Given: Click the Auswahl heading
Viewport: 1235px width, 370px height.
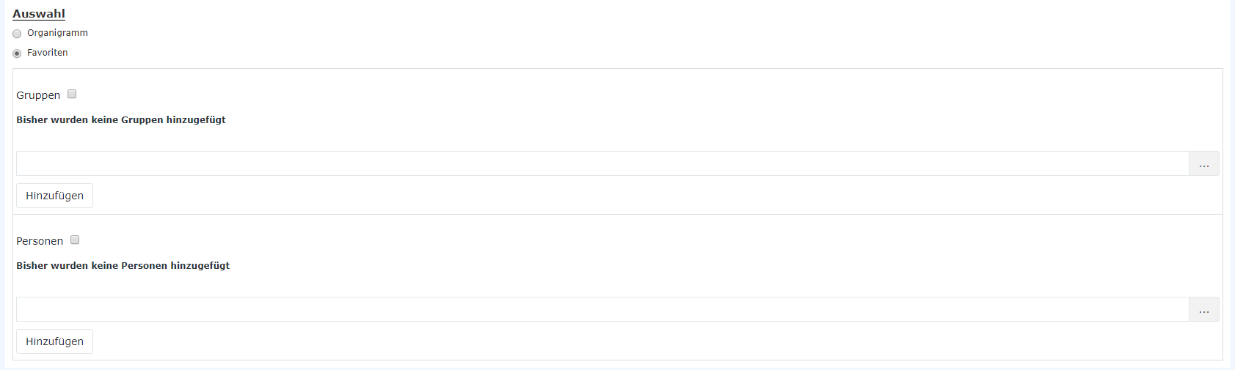Looking at the screenshot, I should pyautogui.click(x=39, y=13).
